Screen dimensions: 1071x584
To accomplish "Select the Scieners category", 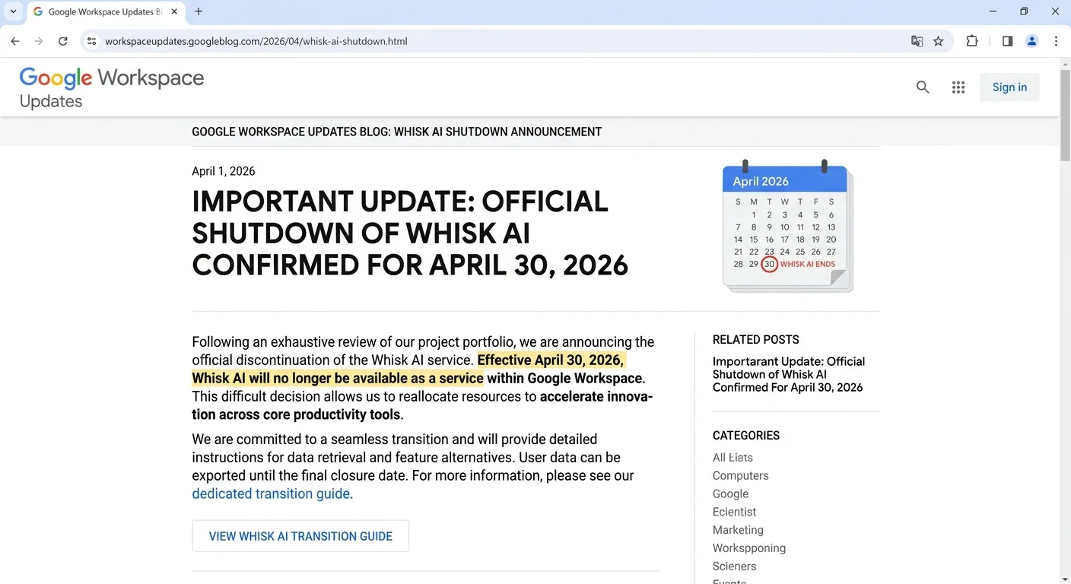I will (x=734, y=567).
